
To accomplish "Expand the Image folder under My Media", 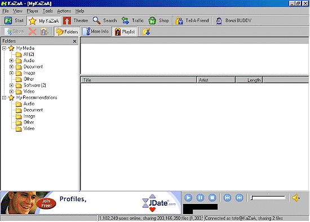I will 11,73.
